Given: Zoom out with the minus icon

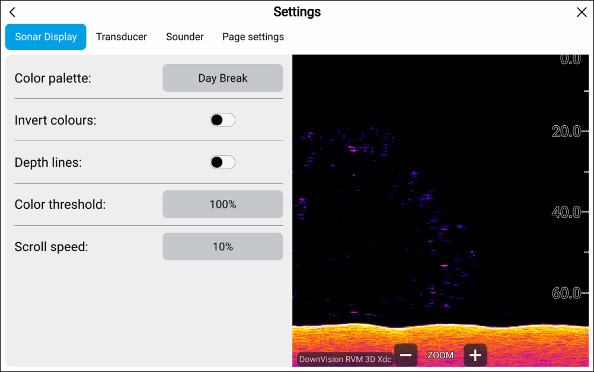Looking at the screenshot, I should tap(406, 355).
